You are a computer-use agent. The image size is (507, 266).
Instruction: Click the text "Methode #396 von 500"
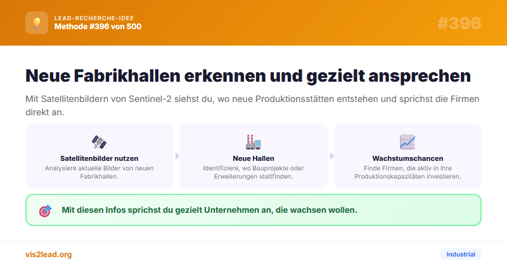coord(98,27)
